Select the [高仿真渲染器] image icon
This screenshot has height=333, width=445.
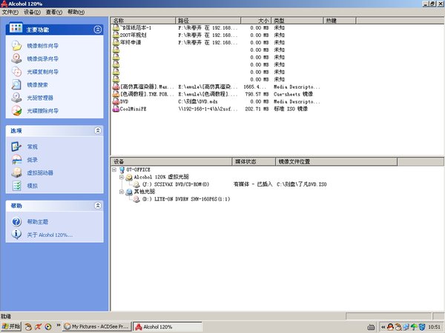(x=116, y=87)
